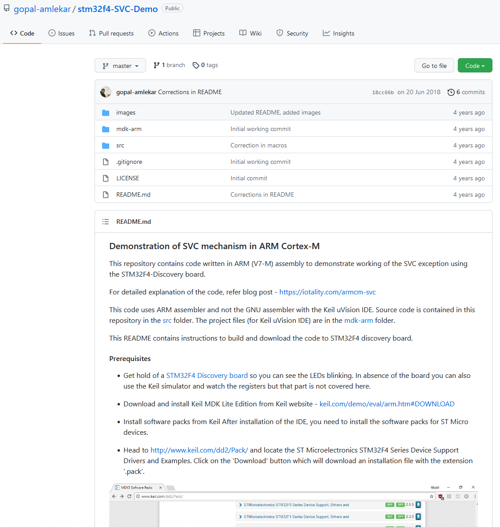This screenshot has width=500, height=528.
Task: Open the http://www.keil.com/dd2/Pack/ link
Action: pyautogui.click(x=199, y=450)
